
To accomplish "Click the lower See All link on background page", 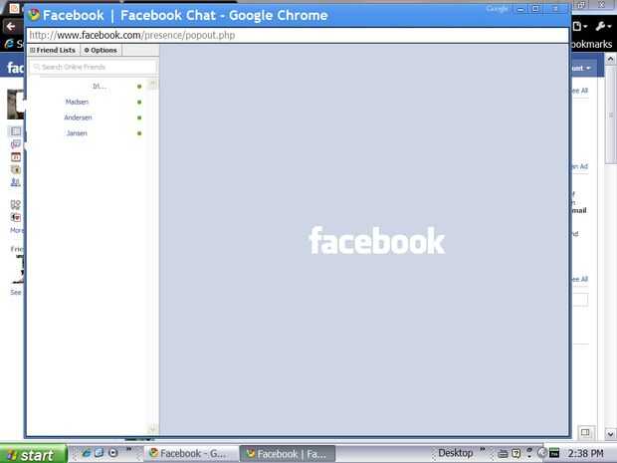I will pos(579,279).
